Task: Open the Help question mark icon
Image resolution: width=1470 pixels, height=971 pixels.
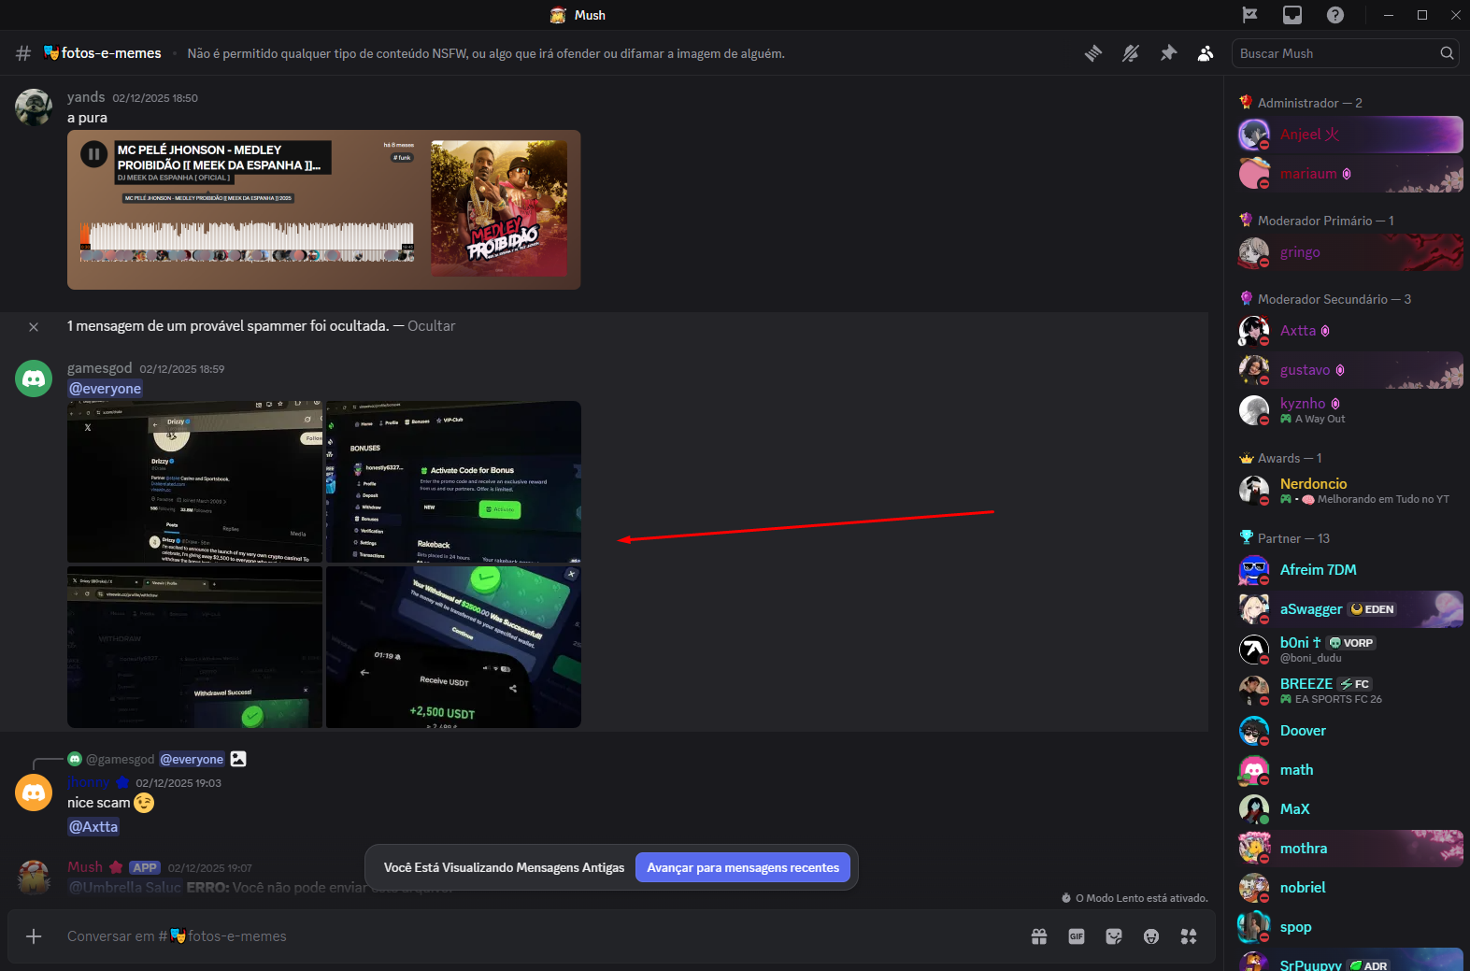Action: tap(1335, 15)
